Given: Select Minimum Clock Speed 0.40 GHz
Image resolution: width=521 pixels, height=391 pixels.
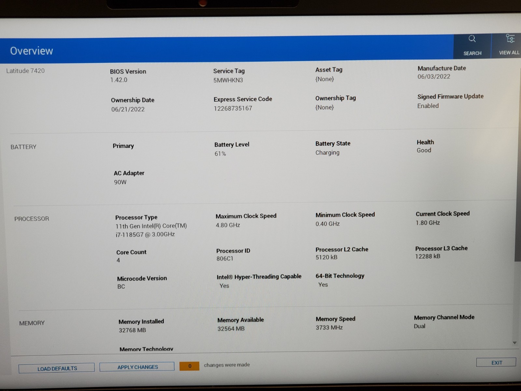Looking at the screenshot, I should (328, 224).
